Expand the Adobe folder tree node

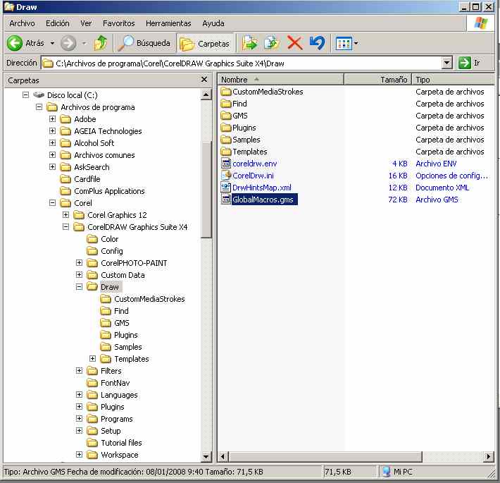(53, 119)
